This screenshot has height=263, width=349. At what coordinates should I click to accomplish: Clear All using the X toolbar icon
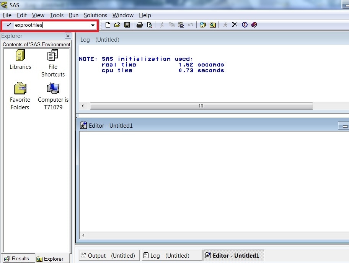coord(234,24)
